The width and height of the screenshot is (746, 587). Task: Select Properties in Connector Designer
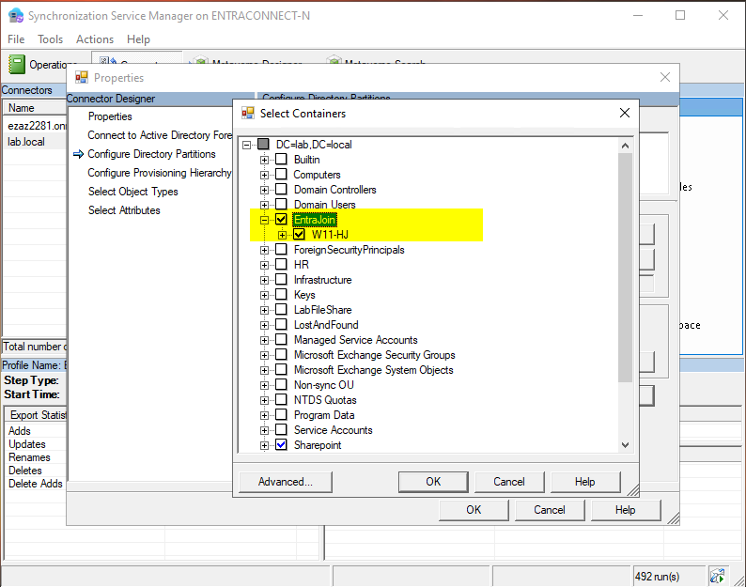(x=110, y=116)
